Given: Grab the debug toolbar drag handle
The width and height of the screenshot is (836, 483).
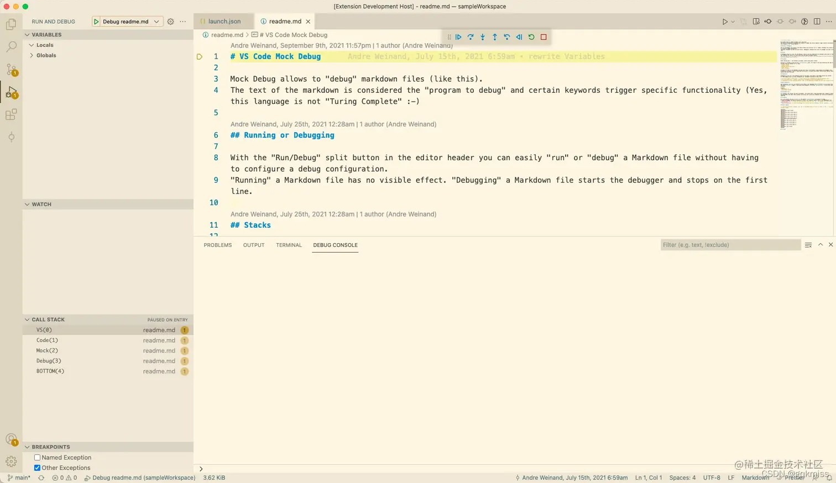Looking at the screenshot, I should point(449,37).
